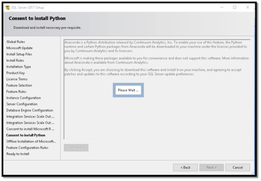Select Database Engine Configuration step

[30, 111]
